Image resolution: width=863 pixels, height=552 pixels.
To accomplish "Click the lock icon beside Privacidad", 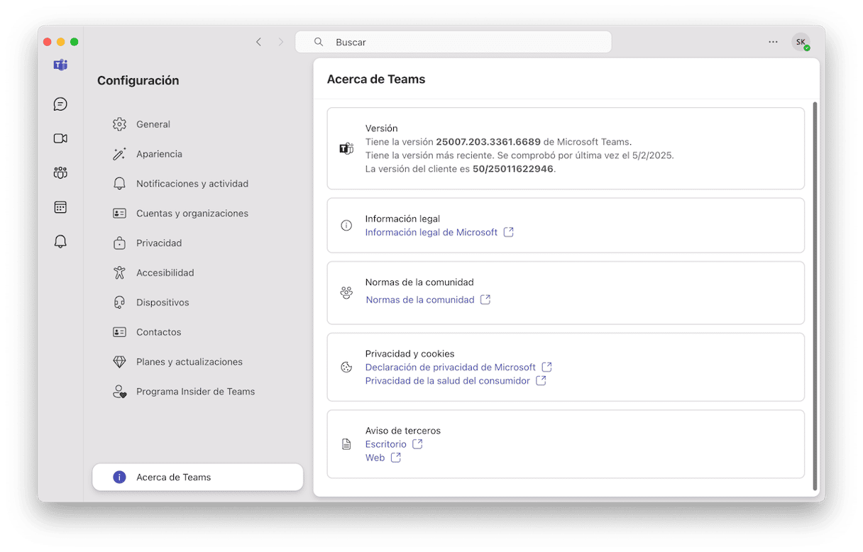I will [119, 243].
